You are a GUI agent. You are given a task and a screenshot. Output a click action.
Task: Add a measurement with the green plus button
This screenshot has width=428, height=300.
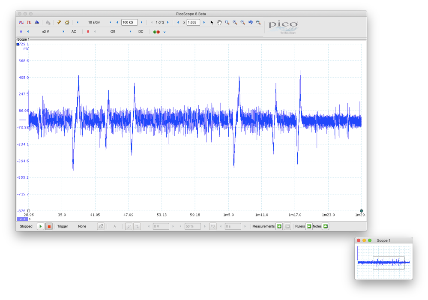[279, 226]
